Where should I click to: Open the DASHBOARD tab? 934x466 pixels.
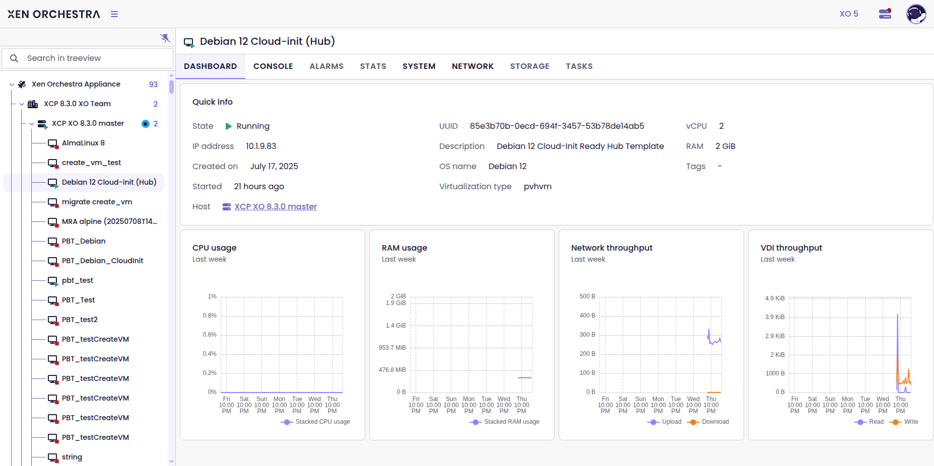pos(211,66)
